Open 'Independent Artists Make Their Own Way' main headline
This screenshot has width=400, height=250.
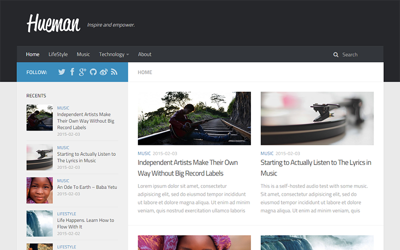click(187, 167)
